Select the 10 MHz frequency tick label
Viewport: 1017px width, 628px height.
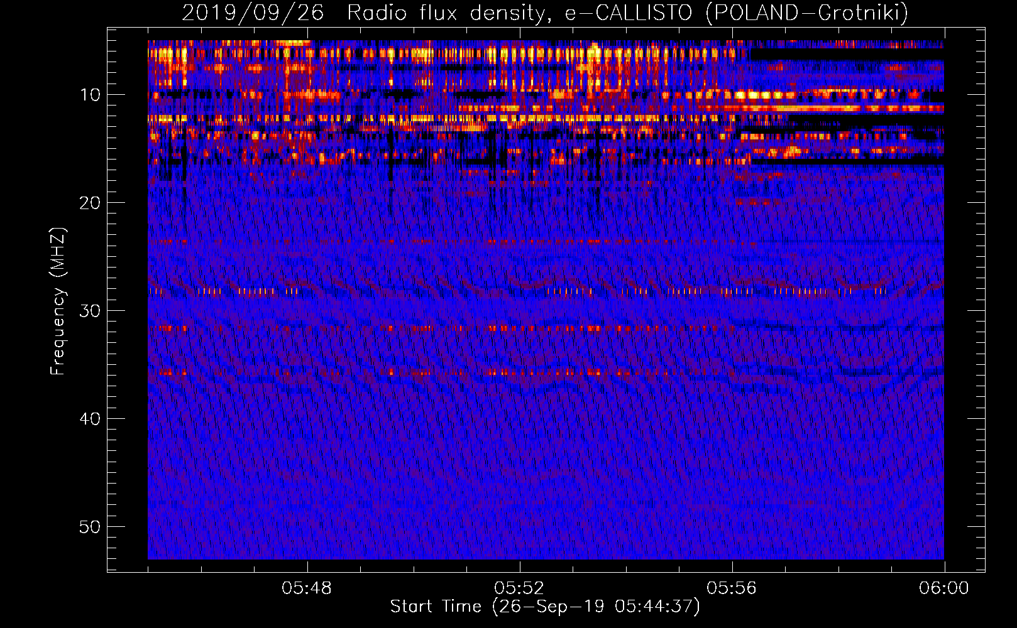[91, 95]
